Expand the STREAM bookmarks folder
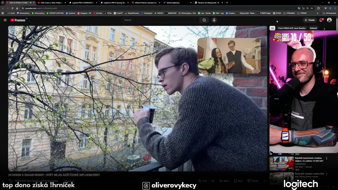 click(302, 13)
